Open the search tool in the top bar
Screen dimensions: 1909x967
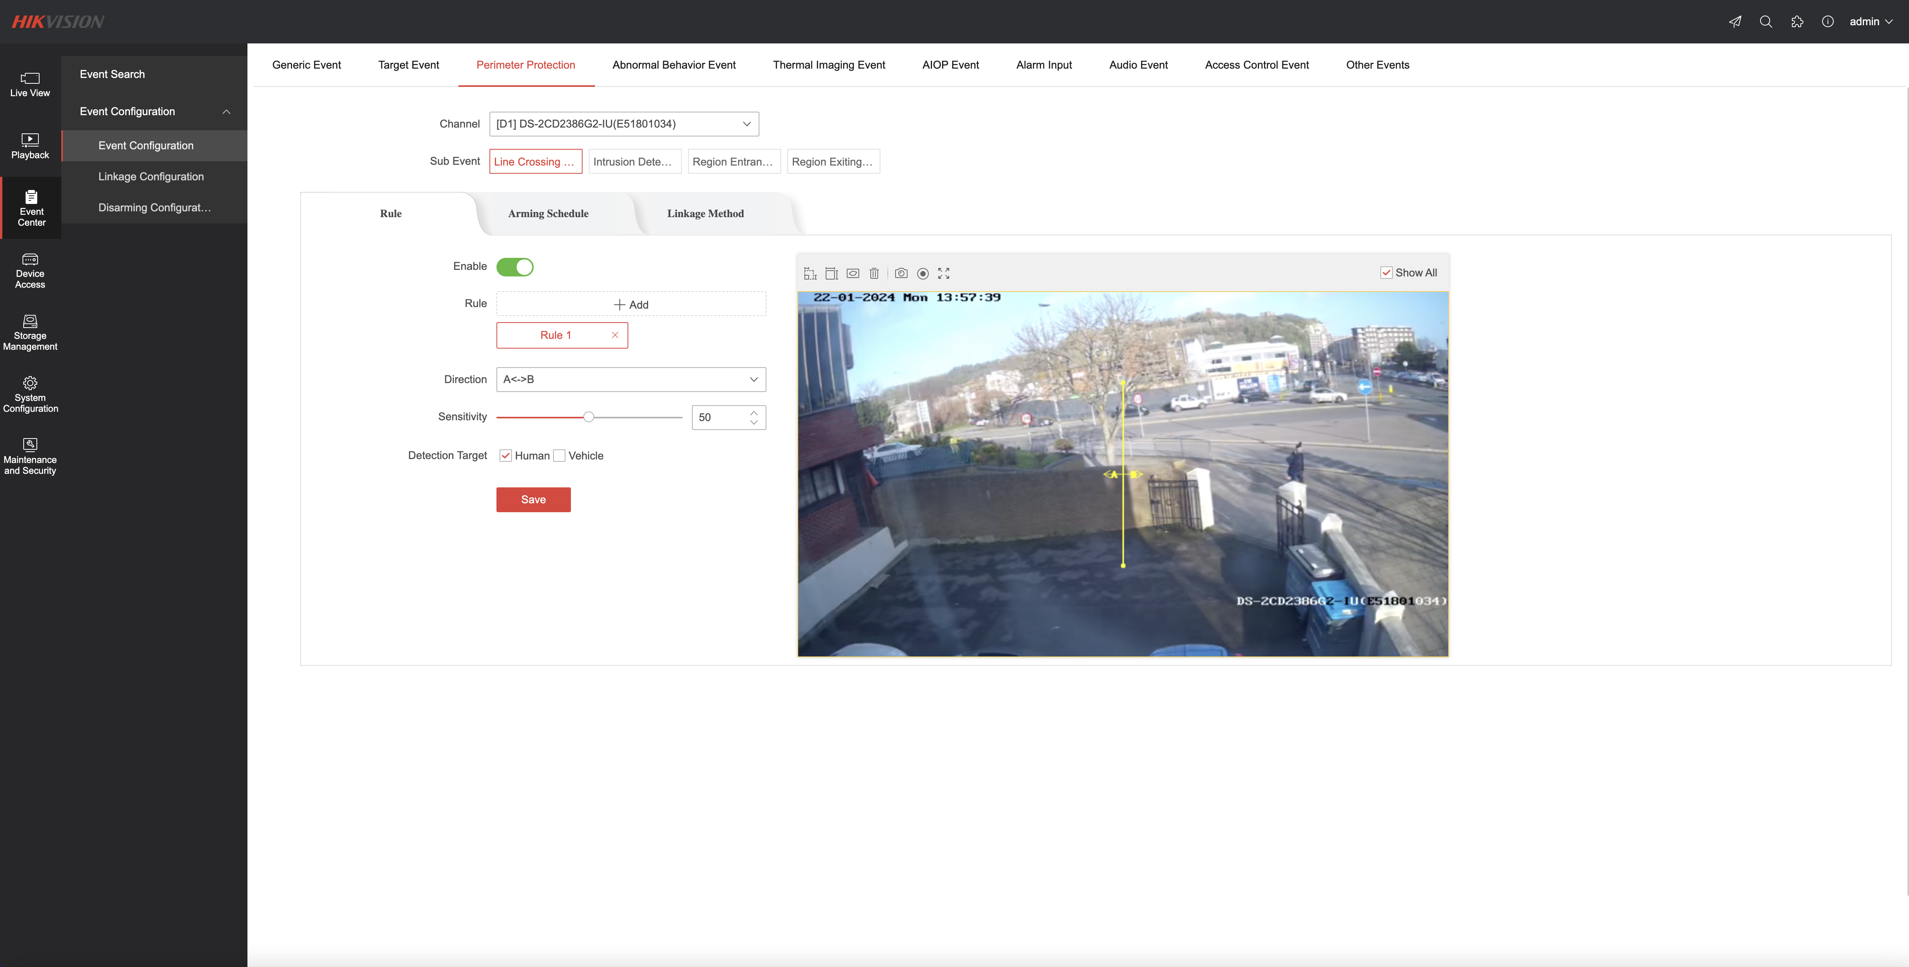coord(1766,21)
